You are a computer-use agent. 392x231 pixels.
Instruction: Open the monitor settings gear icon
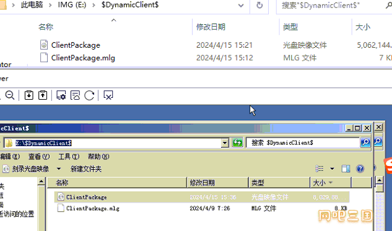(x=61, y=95)
